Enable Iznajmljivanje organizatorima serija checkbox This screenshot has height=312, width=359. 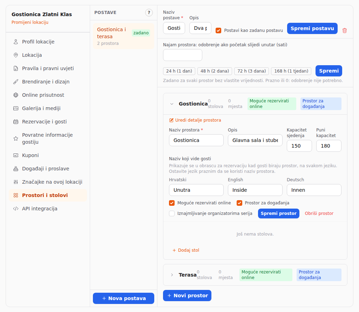172,213
